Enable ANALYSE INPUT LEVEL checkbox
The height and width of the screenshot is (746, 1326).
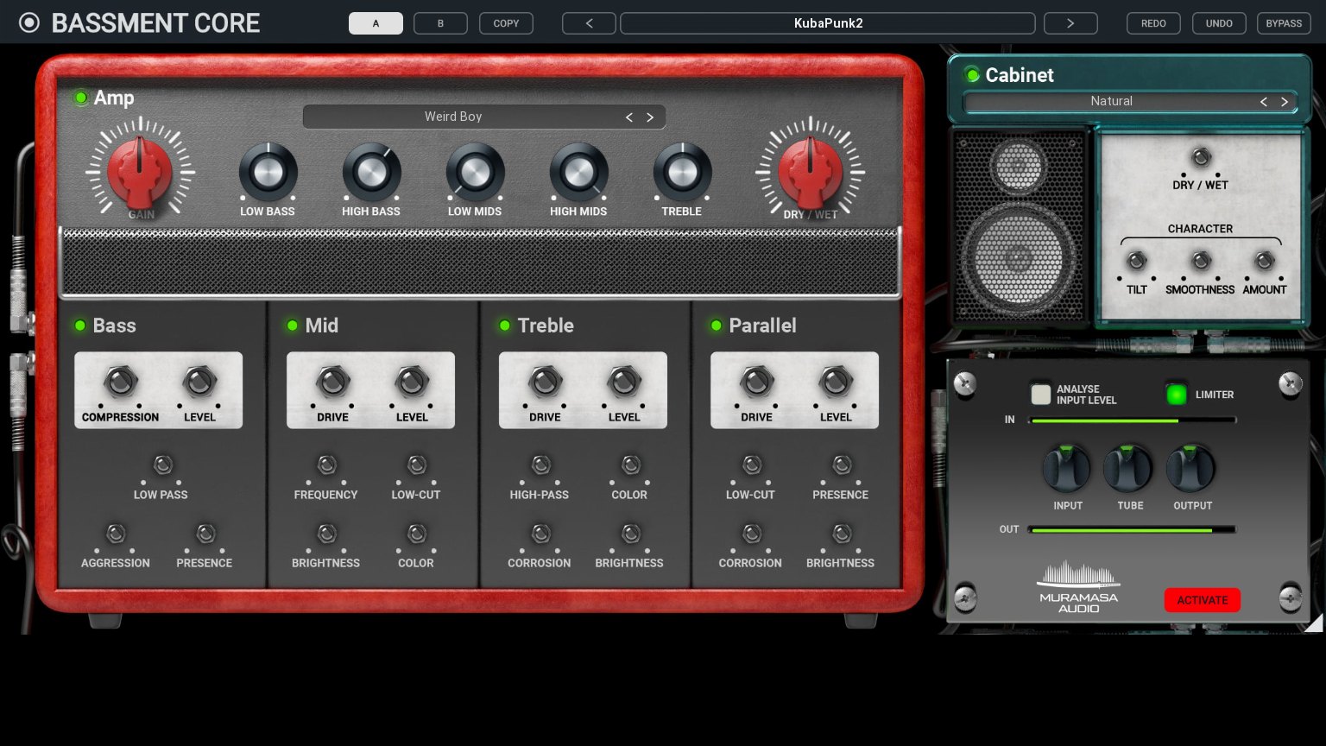[x=1041, y=395]
